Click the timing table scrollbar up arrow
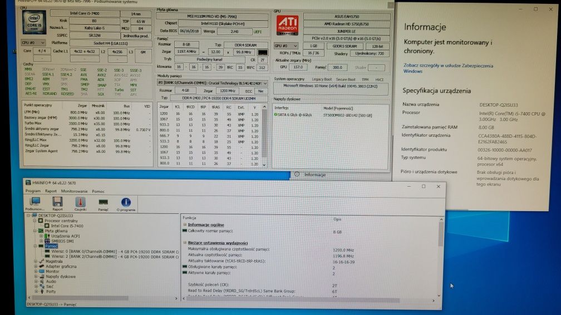 coord(264,107)
